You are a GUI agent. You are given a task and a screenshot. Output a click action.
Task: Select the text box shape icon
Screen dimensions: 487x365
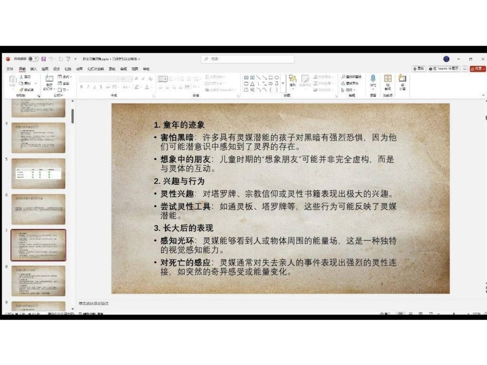(246, 77)
